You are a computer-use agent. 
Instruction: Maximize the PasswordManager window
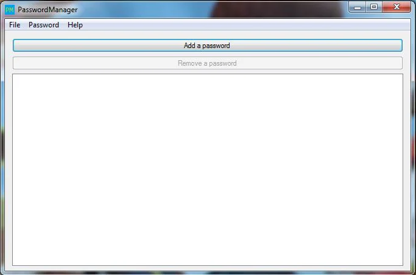click(x=374, y=7)
